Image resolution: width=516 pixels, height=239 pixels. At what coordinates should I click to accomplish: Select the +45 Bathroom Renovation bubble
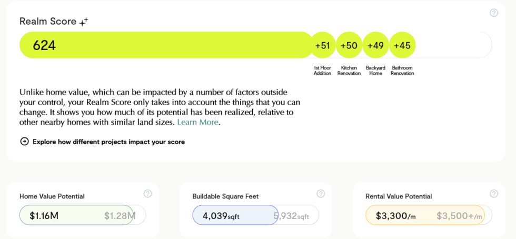402,45
